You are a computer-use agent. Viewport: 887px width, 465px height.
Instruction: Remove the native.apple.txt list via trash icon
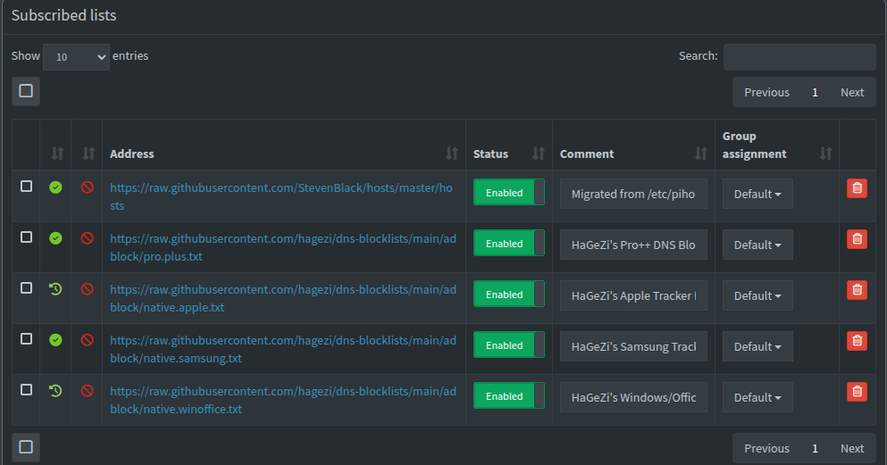click(x=857, y=289)
